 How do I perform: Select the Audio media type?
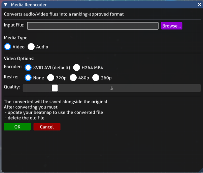point(31,47)
